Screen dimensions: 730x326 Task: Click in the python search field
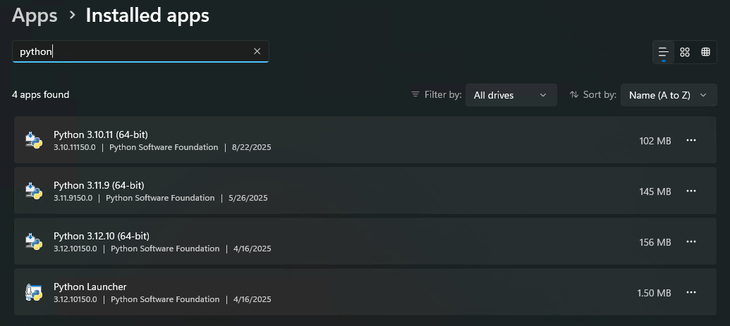pos(140,51)
